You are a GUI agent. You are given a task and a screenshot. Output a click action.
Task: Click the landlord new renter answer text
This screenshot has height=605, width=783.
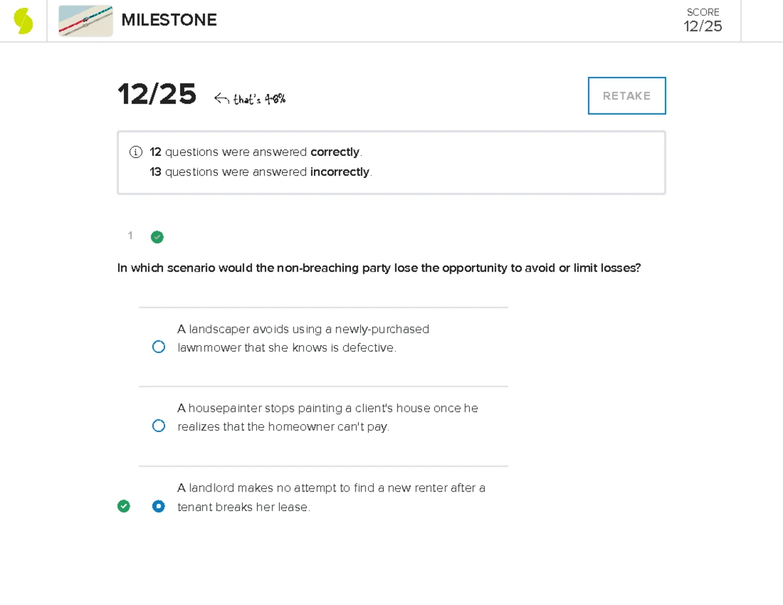[331, 497]
